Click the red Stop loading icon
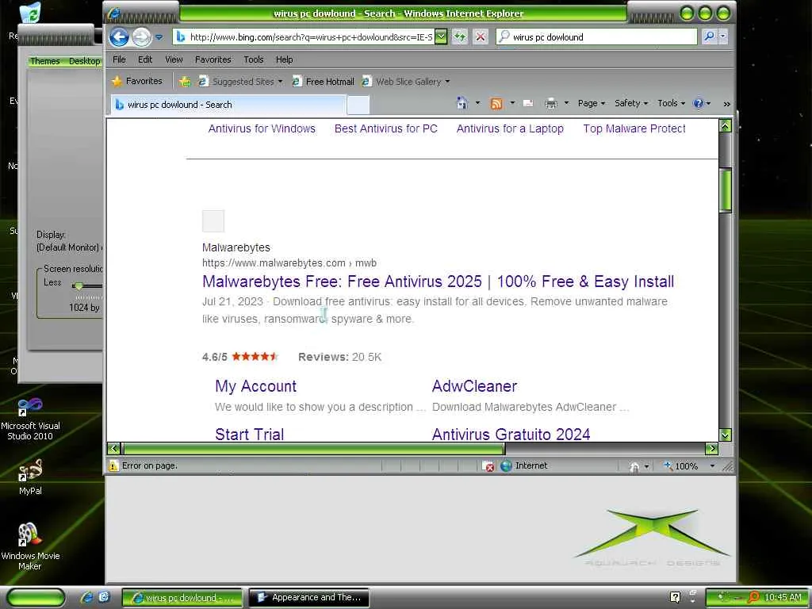Screen dimensions: 812x609 pos(480,36)
